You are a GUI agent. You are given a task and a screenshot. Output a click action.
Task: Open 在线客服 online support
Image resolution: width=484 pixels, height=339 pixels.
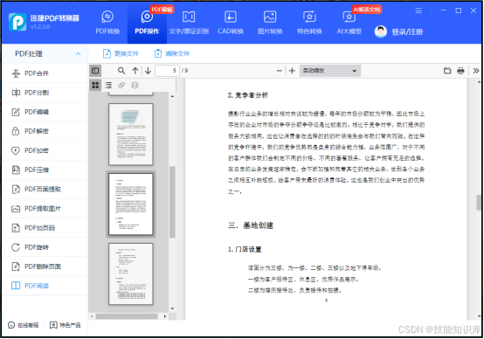pyautogui.click(x=24, y=325)
